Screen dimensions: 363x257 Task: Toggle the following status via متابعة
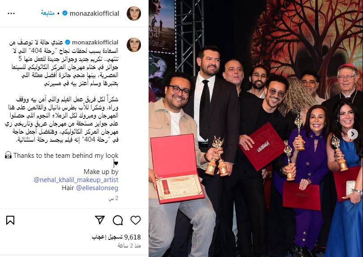point(48,13)
